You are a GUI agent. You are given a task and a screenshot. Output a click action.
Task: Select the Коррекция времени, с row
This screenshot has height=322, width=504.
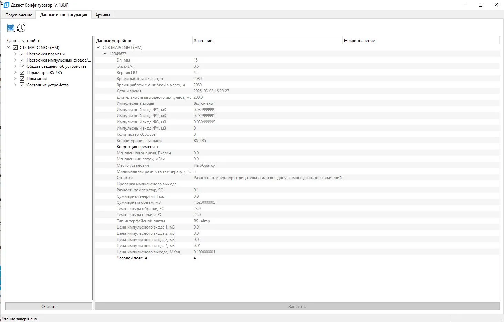click(x=297, y=147)
